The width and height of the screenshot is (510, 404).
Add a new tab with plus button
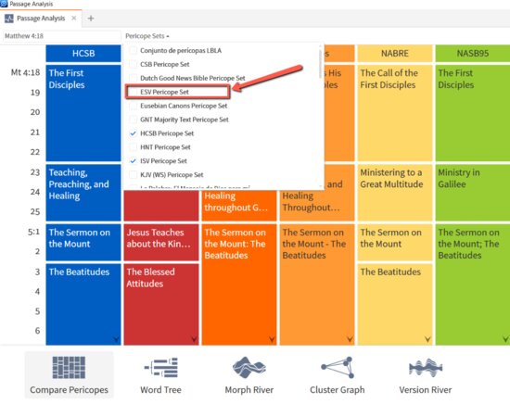click(91, 19)
